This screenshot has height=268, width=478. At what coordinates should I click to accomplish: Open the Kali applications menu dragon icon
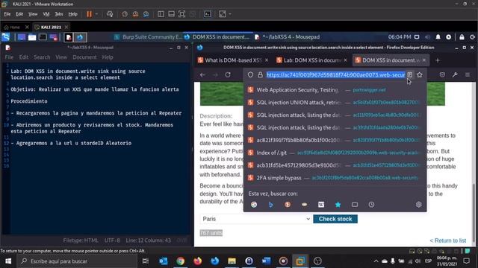6,37
